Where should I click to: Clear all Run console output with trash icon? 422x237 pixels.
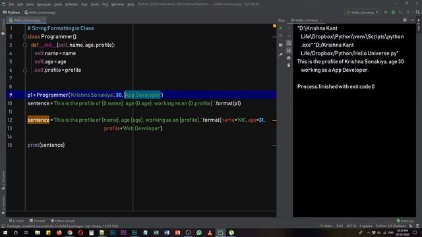pos(289,65)
